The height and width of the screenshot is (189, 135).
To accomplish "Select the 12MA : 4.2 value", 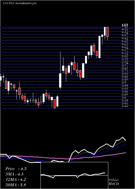I will pyautogui.click(x=16, y=180).
